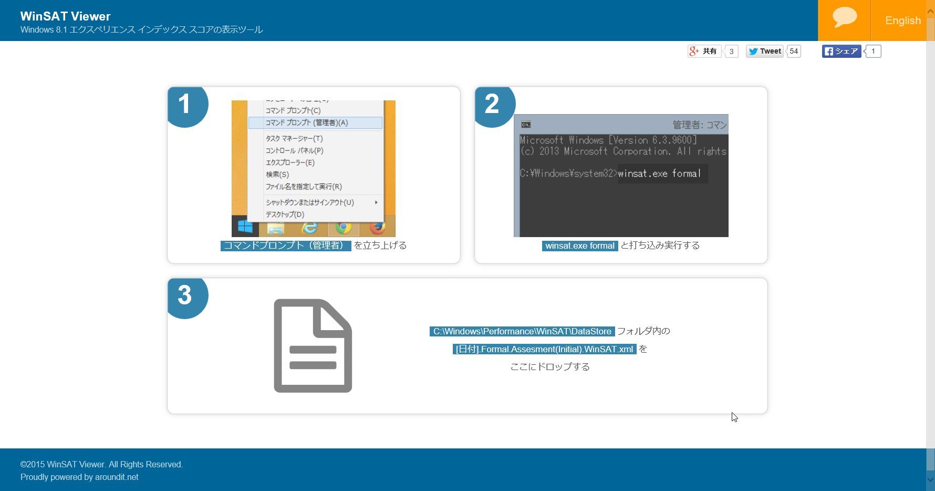Click the '[日付].Formal.Assesment(Initial).WinSAT.xml' file name text

(544, 349)
